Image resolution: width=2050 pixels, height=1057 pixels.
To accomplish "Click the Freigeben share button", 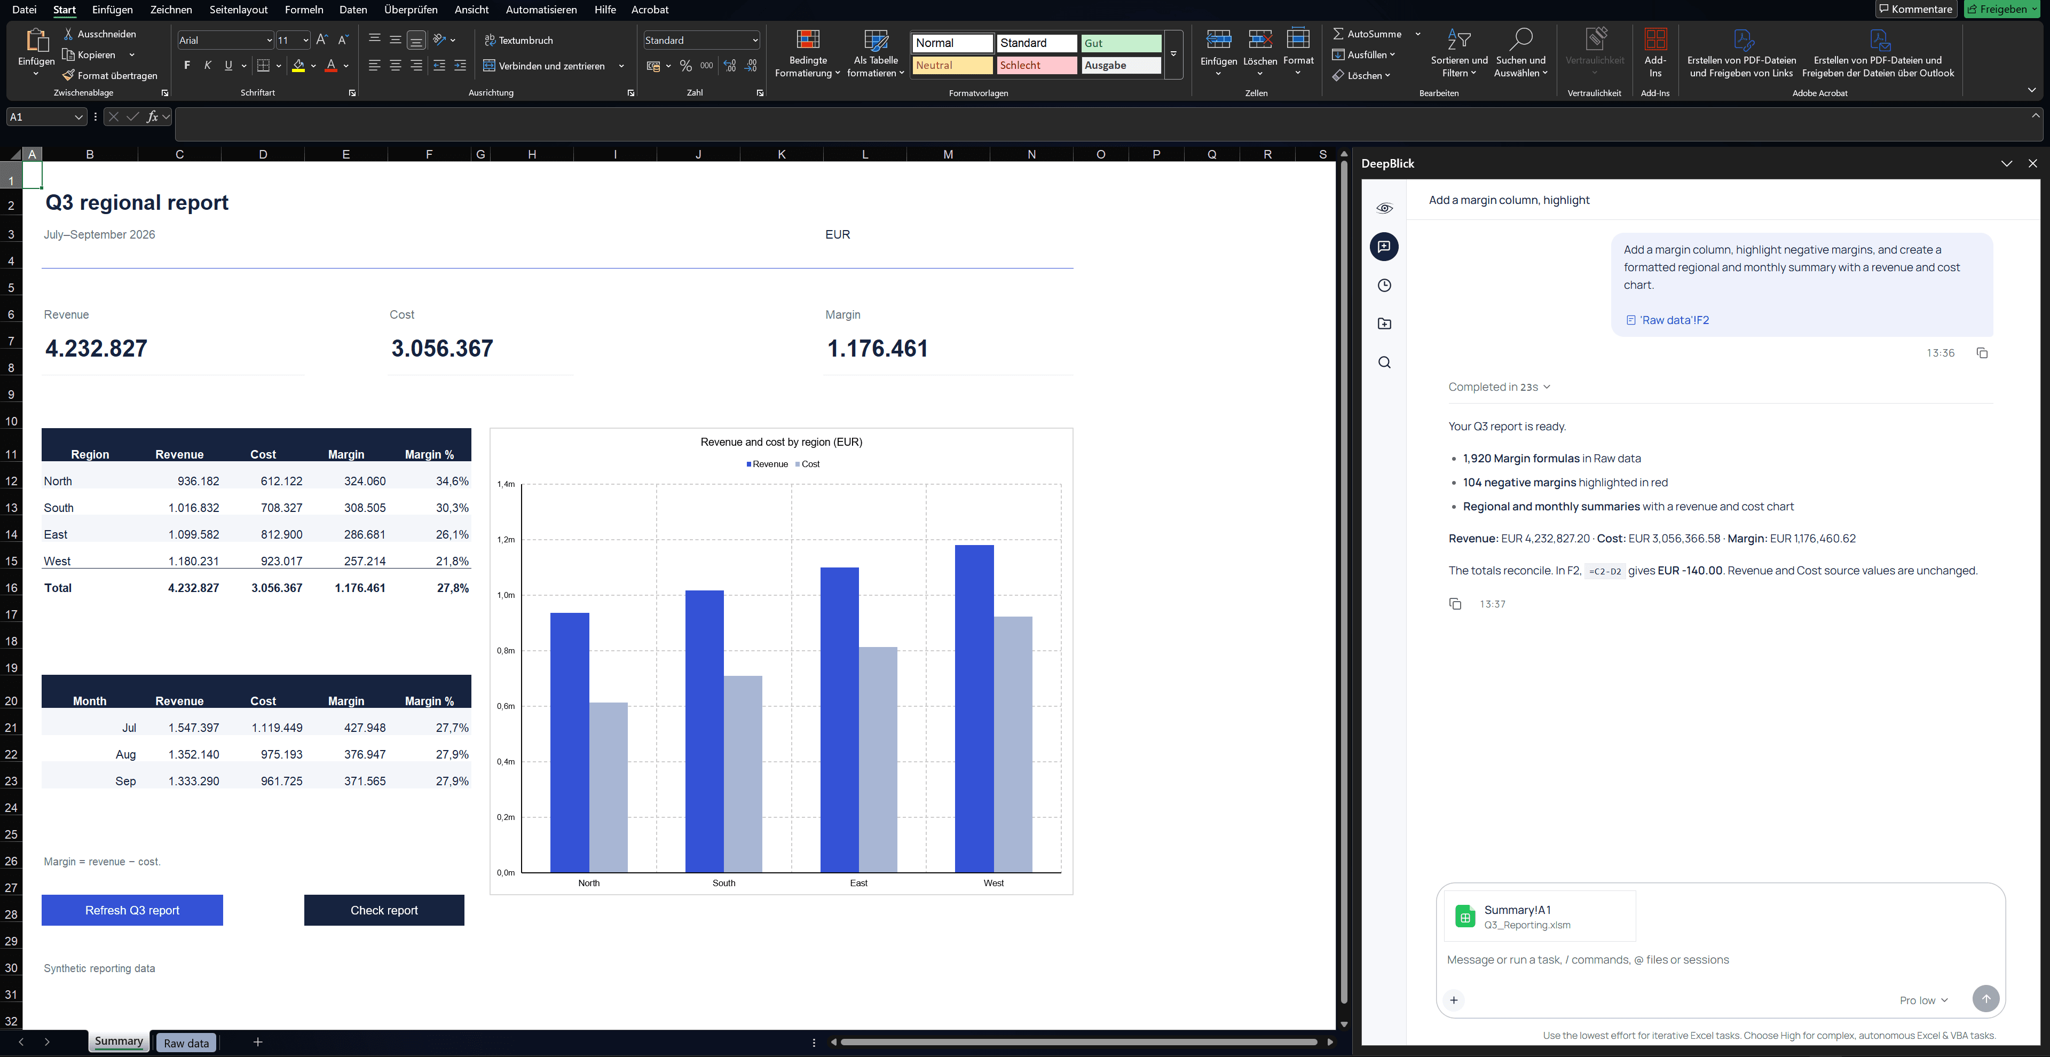I will 2001,9.
